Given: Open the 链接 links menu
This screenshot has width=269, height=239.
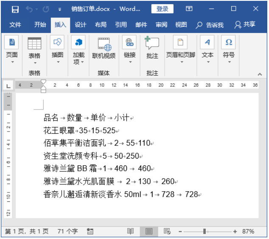Looking at the screenshot, I should click(130, 49).
